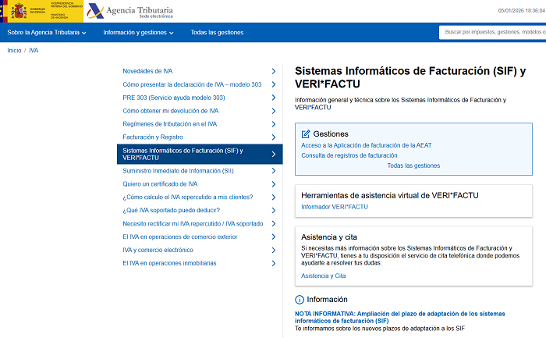The image size is (546, 338).
Task: Open PRE 303 Servicio ayuda item
Action: coord(174,98)
